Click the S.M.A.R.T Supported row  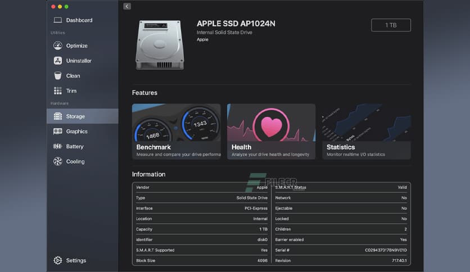[x=202, y=250]
